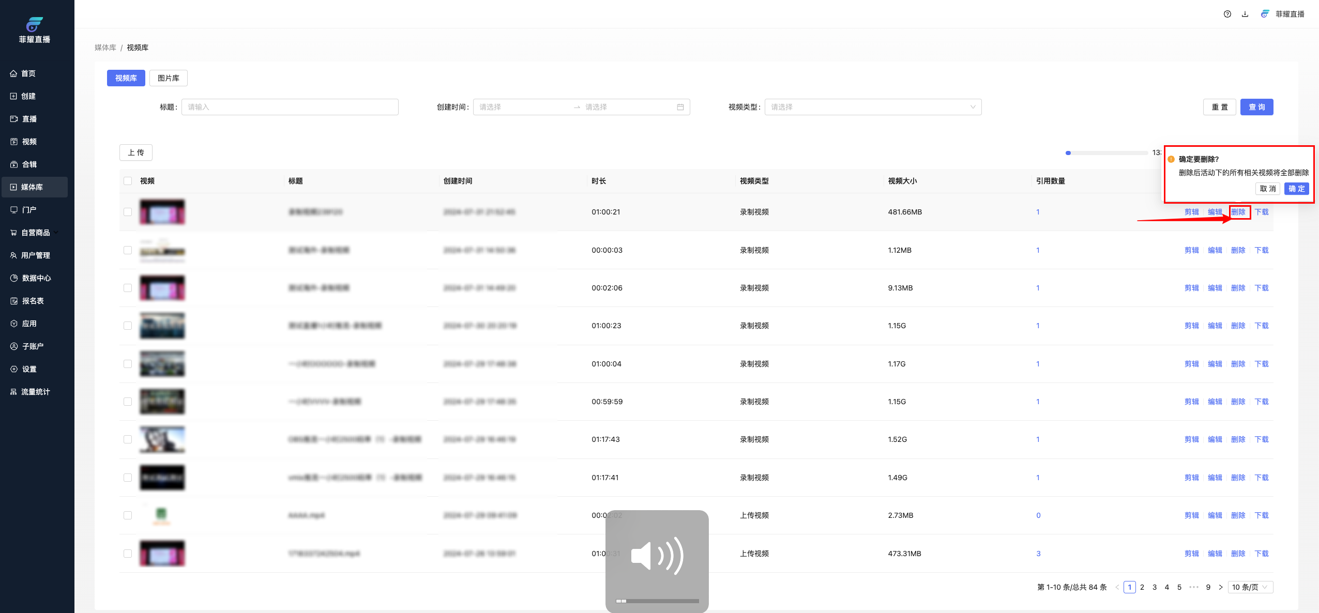The width and height of the screenshot is (1319, 613).
Task: Click the storage usage progress bar
Action: [x=1106, y=153]
